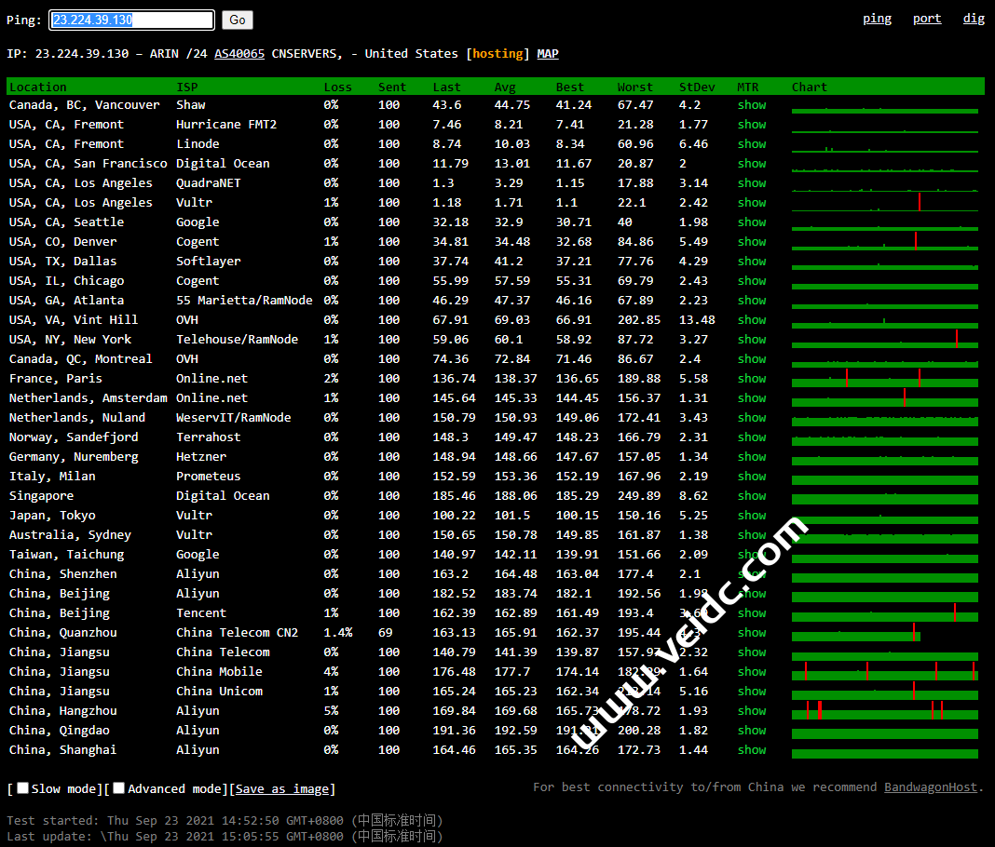The image size is (995, 847).
Task: Click the latency chart for Jiangsu China Mobile
Action: click(x=884, y=673)
